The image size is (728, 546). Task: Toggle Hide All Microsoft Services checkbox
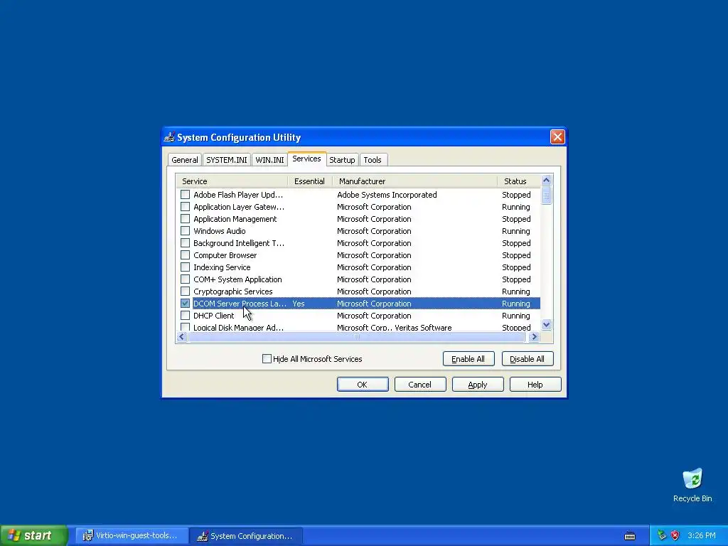tap(267, 358)
